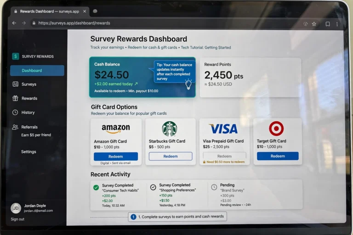Open History in the sidebar
Screen dimensions: 353x235
pos(28,112)
